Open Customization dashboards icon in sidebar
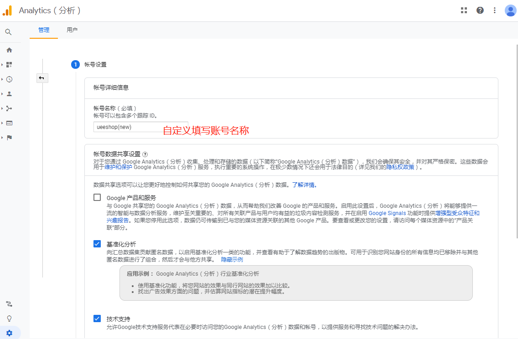Image resolution: width=518 pixels, height=339 pixels. point(9,65)
